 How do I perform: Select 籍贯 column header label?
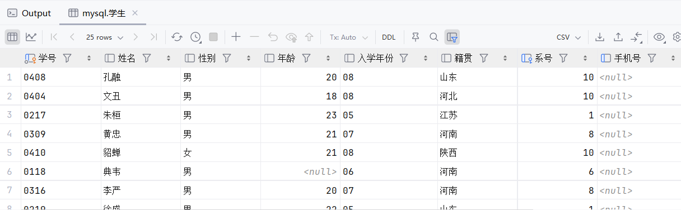[x=463, y=58]
